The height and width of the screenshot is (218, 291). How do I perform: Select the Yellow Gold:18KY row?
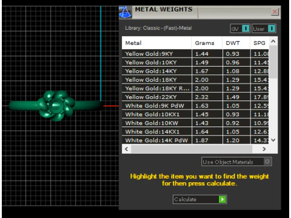click(x=195, y=80)
